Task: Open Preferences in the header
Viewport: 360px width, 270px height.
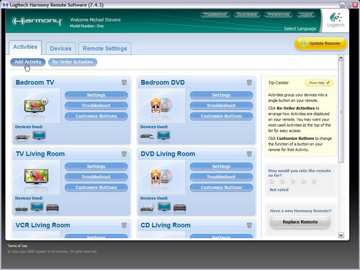Action: pos(278,14)
